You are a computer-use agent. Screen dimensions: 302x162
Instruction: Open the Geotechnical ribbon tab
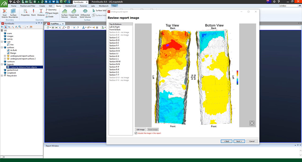pos(70,6)
